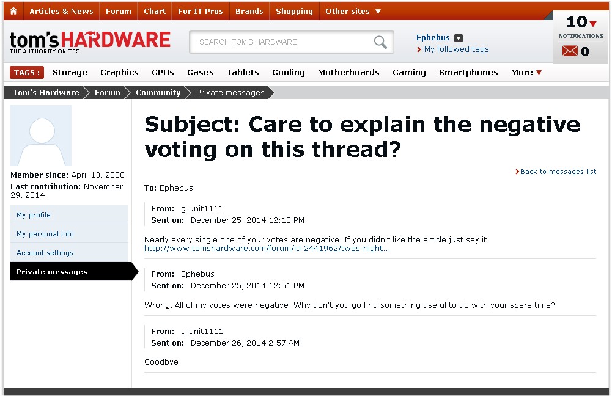Open Account settings sidebar item
The image size is (612, 397).
69,253
